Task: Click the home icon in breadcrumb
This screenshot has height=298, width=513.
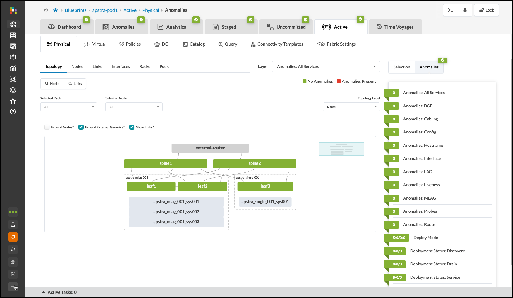Action: pos(55,10)
